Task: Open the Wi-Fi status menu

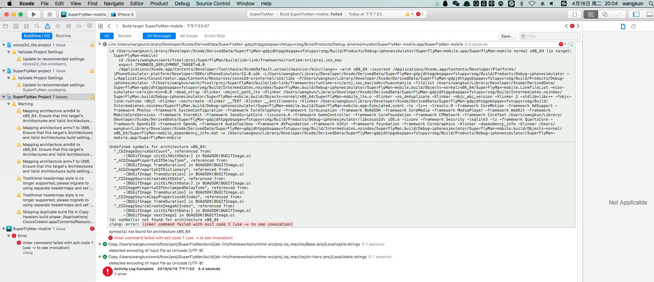Action: click(x=532, y=4)
